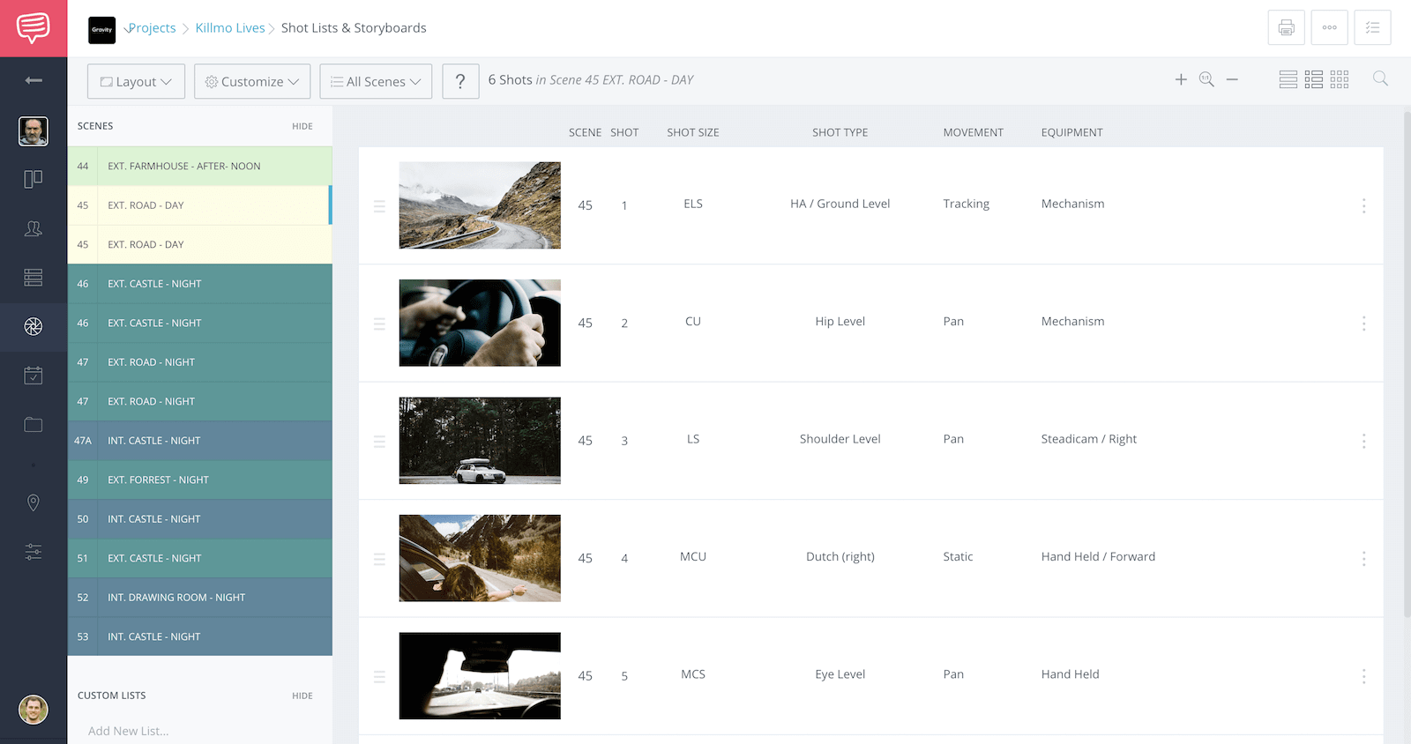This screenshot has width=1411, height=744.
Task: Click the Gravity project logo
Action: [102, 30]
